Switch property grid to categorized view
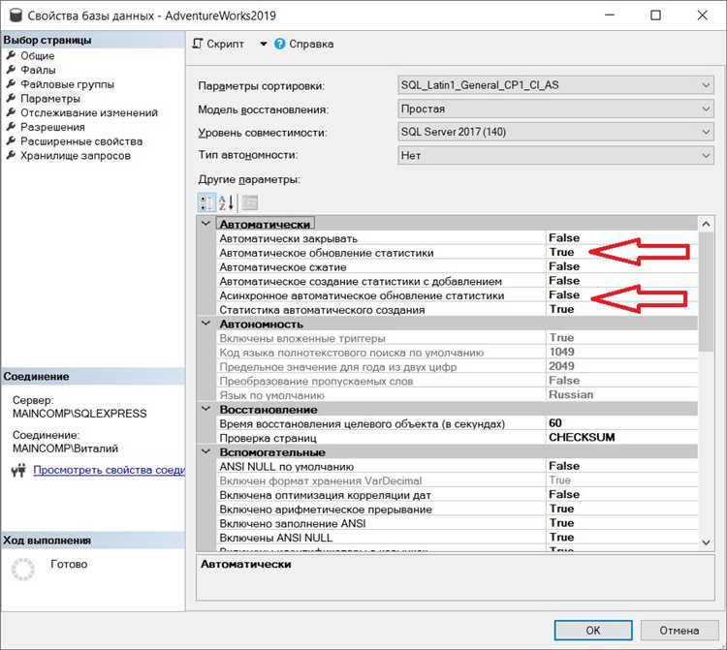Image resolution: width=727 pixels, height=650 pixels. [x=206, y=202]
